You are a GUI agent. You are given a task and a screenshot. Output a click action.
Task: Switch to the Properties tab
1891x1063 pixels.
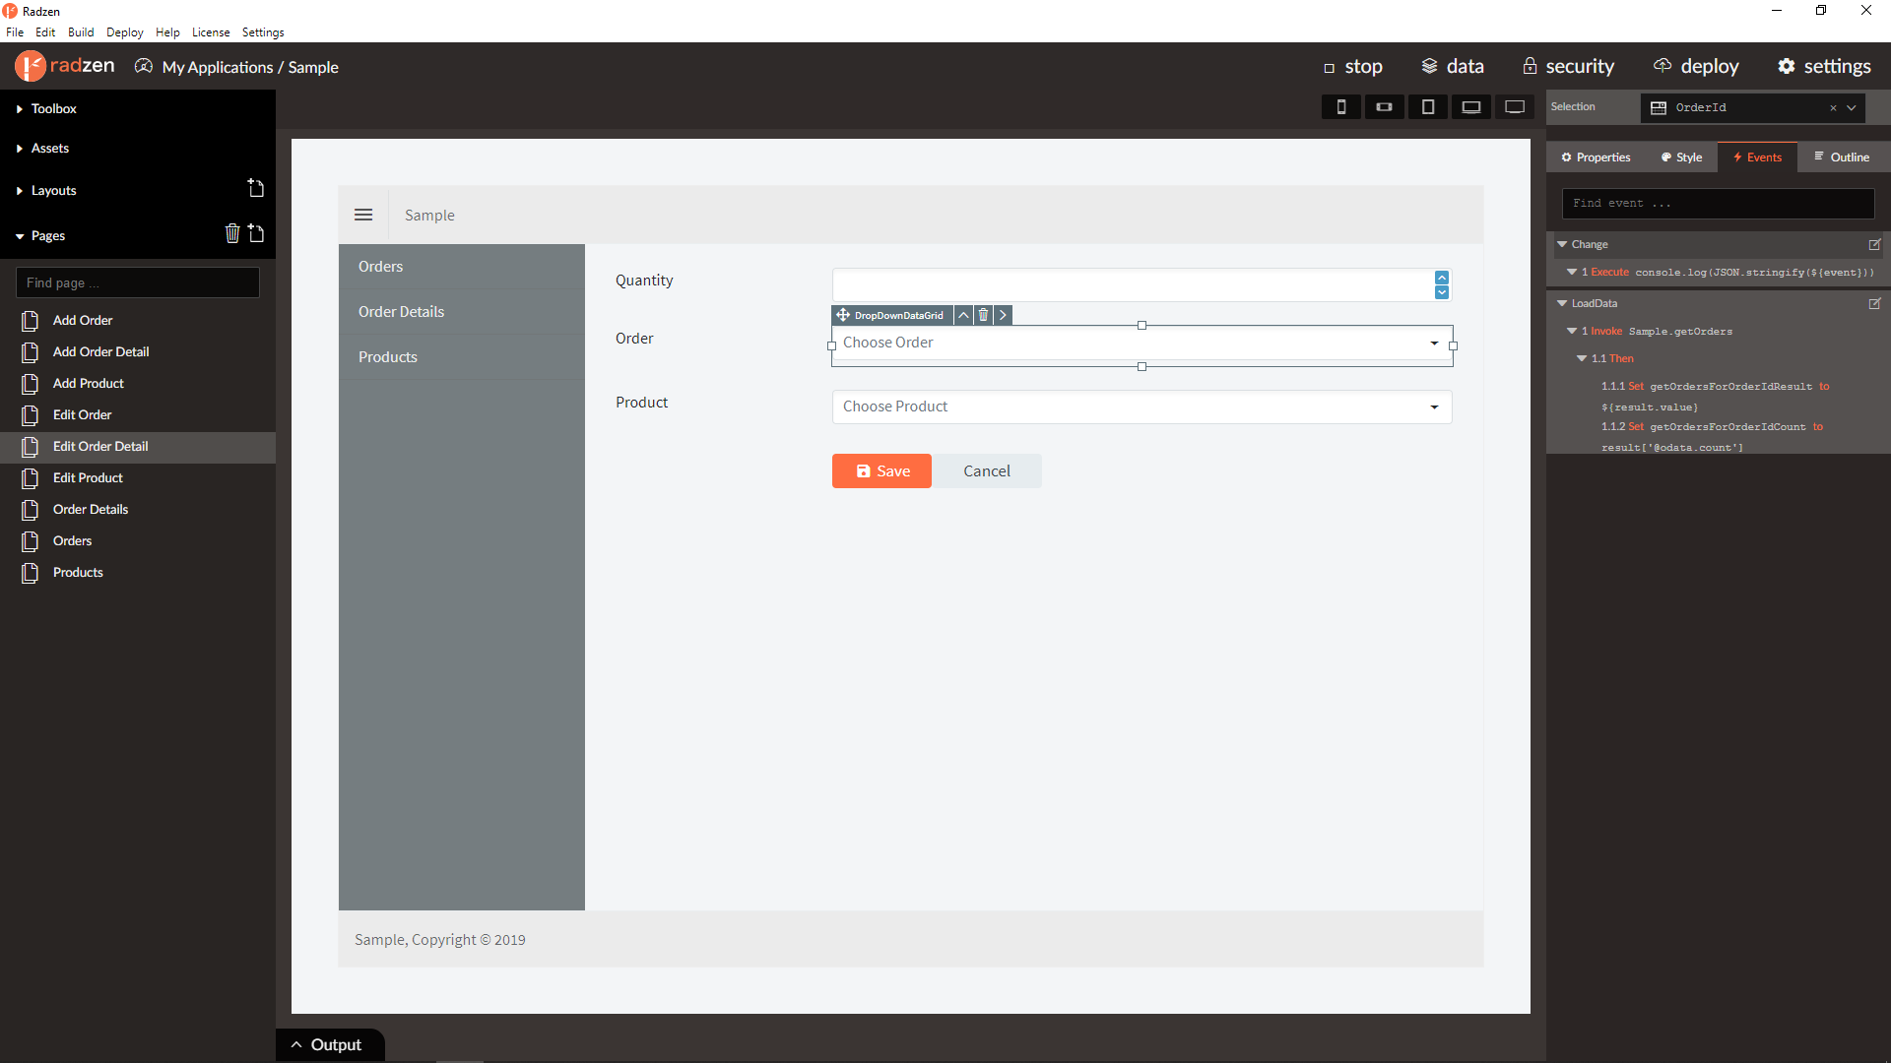point(1596,157)
